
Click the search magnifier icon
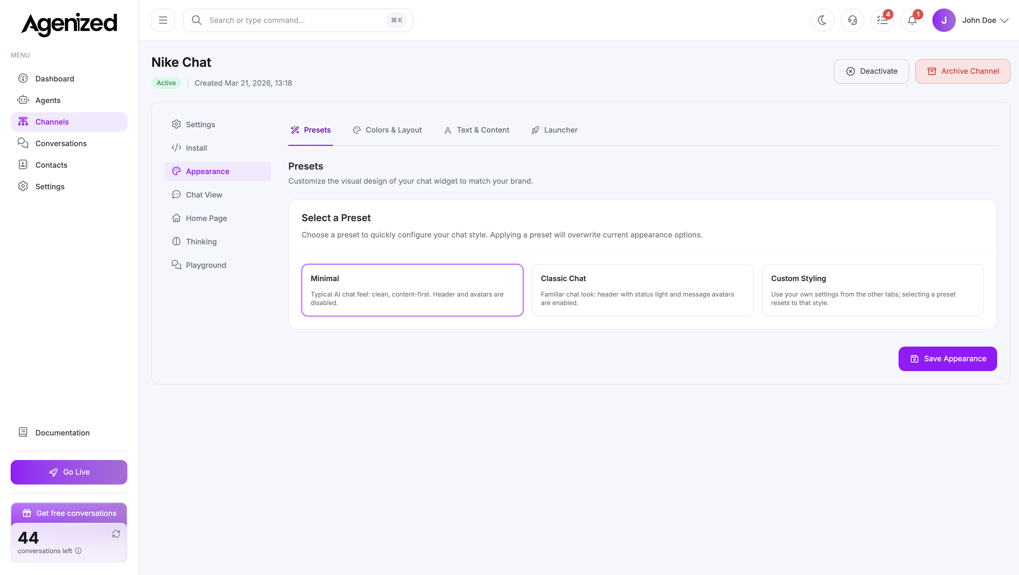tap(197, 20)
